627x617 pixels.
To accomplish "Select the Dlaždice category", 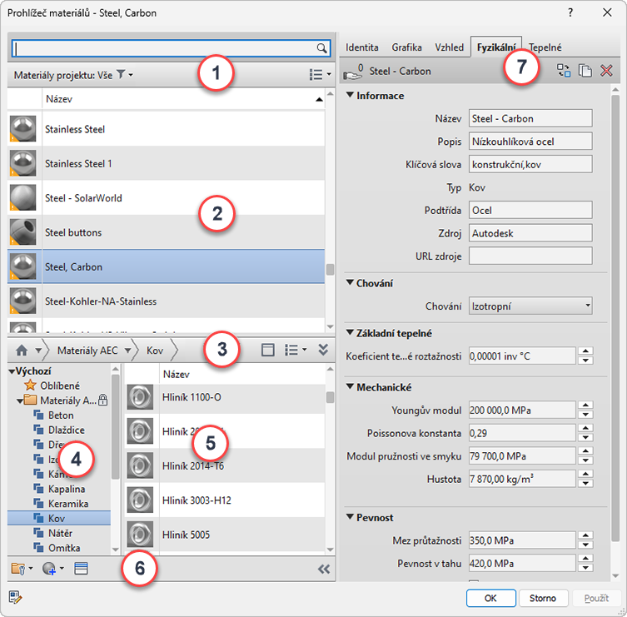I will point(67,430).
